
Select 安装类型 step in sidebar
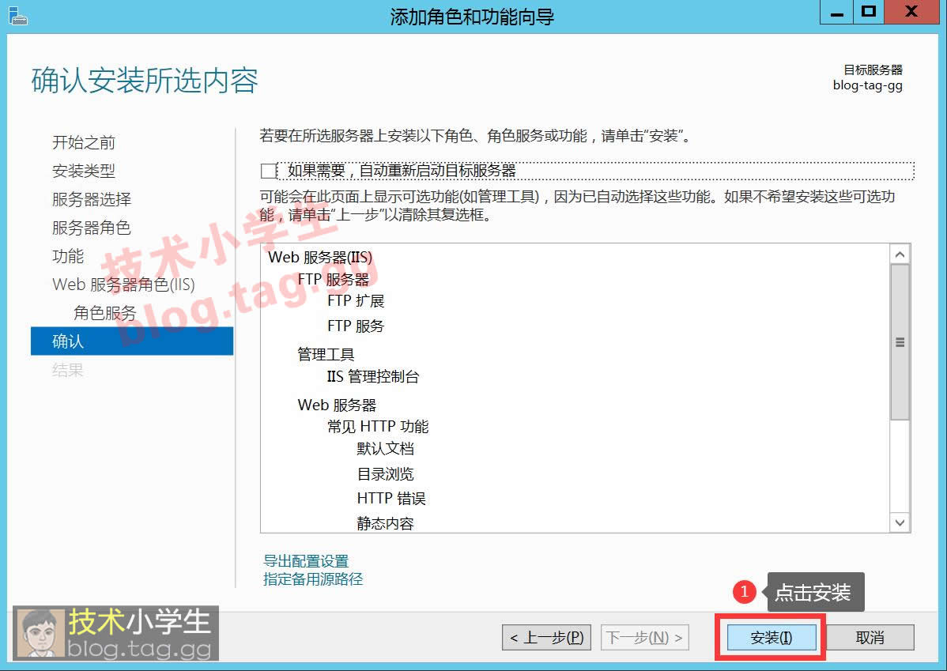[x=84, y=171]
